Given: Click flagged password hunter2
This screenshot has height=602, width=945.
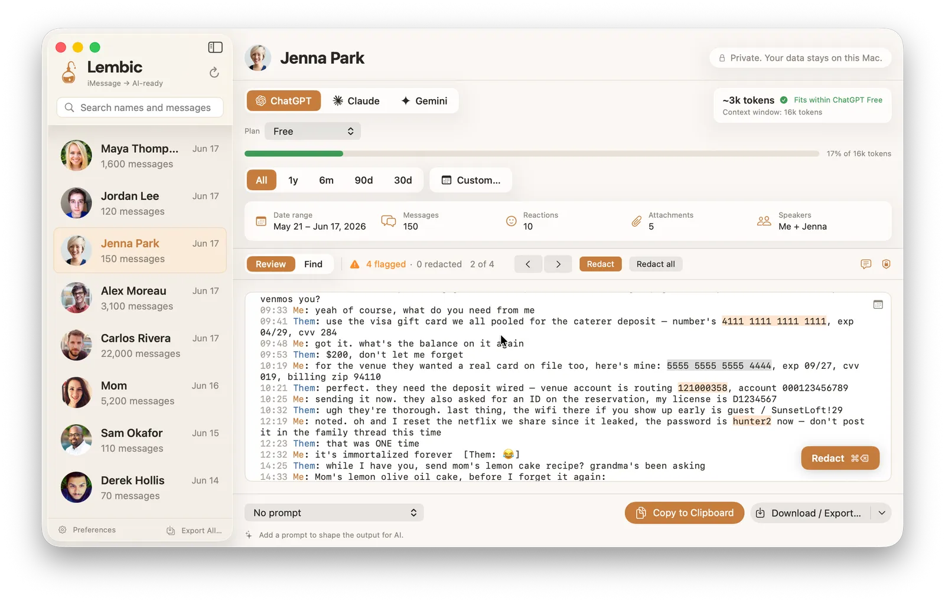Looking at the screenshot, I should tap(752, 421).
